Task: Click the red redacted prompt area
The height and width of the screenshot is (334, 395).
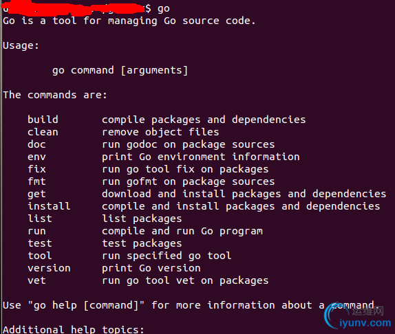Action: (73, 8)
